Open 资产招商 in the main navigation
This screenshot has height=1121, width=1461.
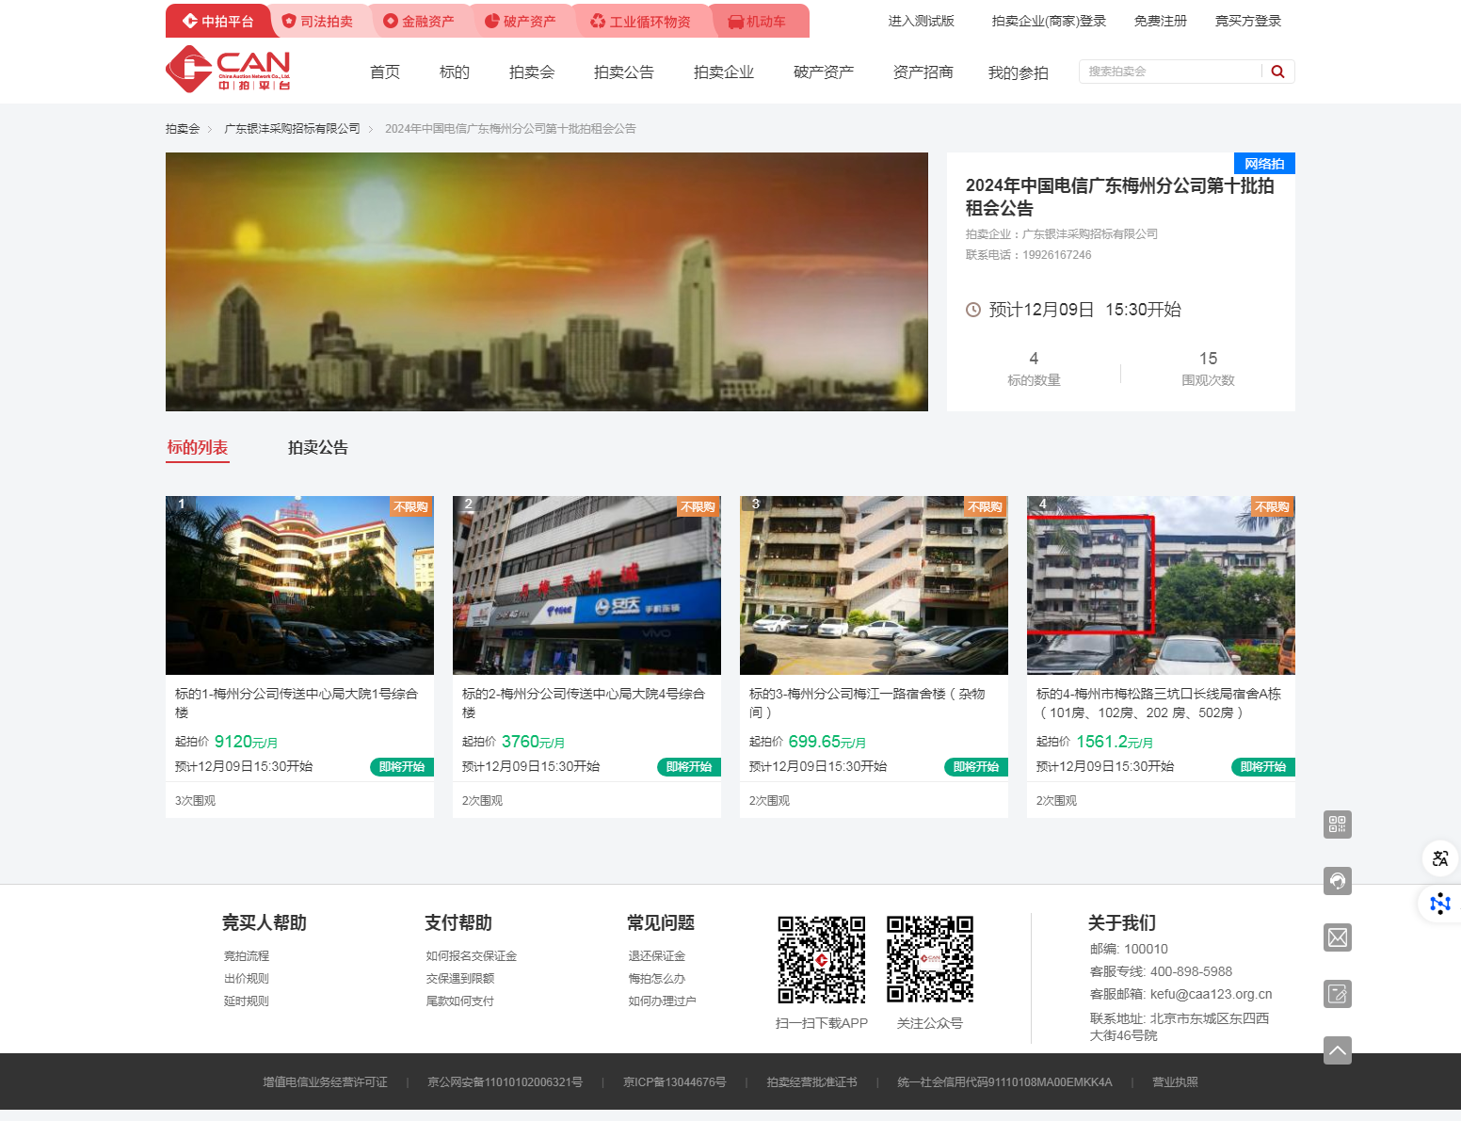pos(923,72)
